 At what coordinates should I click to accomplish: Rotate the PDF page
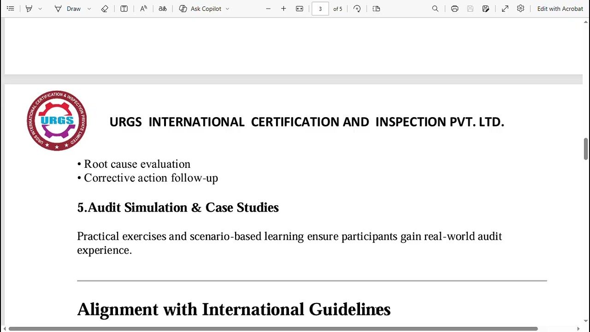point(357,9)
